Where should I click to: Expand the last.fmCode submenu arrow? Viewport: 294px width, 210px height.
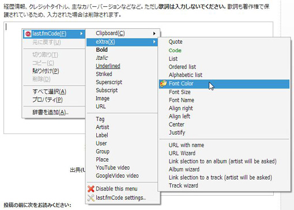(81, 33)
